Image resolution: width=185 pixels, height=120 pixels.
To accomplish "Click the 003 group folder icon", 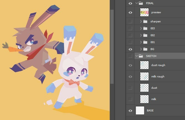I will [x=145, y=28].
